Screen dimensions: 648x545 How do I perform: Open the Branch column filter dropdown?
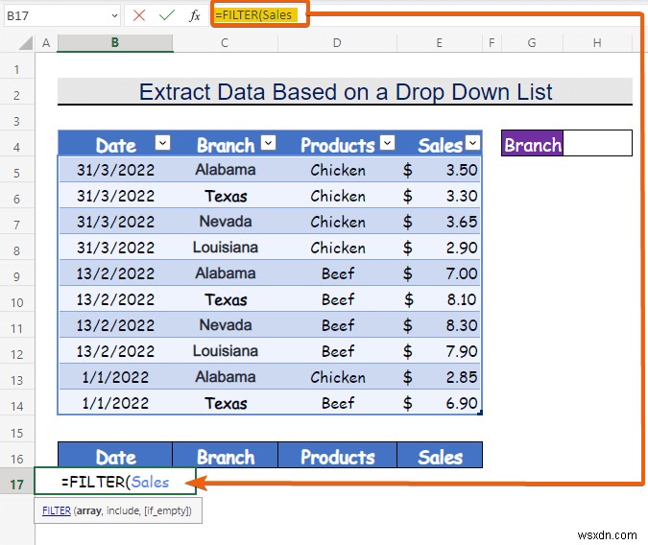(x=269, y=143)
